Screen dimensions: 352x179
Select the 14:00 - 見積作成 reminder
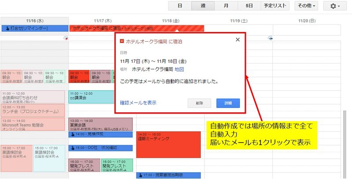tap(101, 134)
